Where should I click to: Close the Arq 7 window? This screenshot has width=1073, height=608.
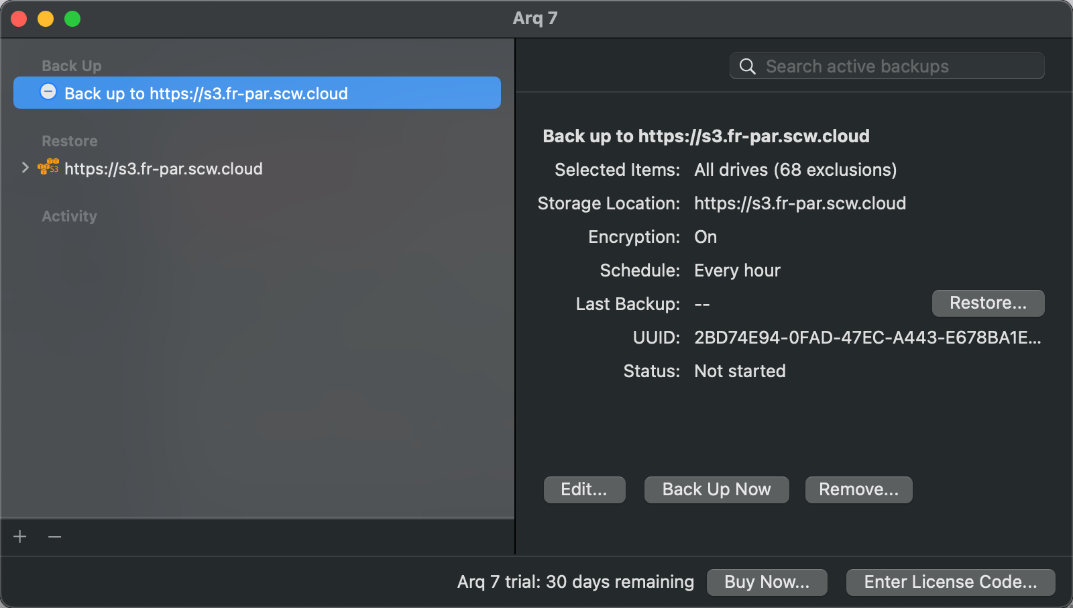tap(19, 19)
